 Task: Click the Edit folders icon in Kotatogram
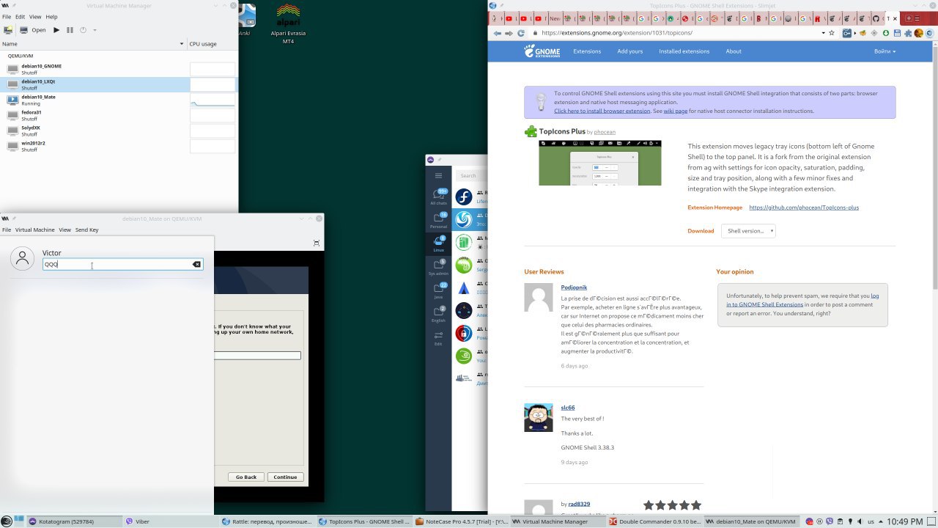pyautogui.click(x=438, y=337)
